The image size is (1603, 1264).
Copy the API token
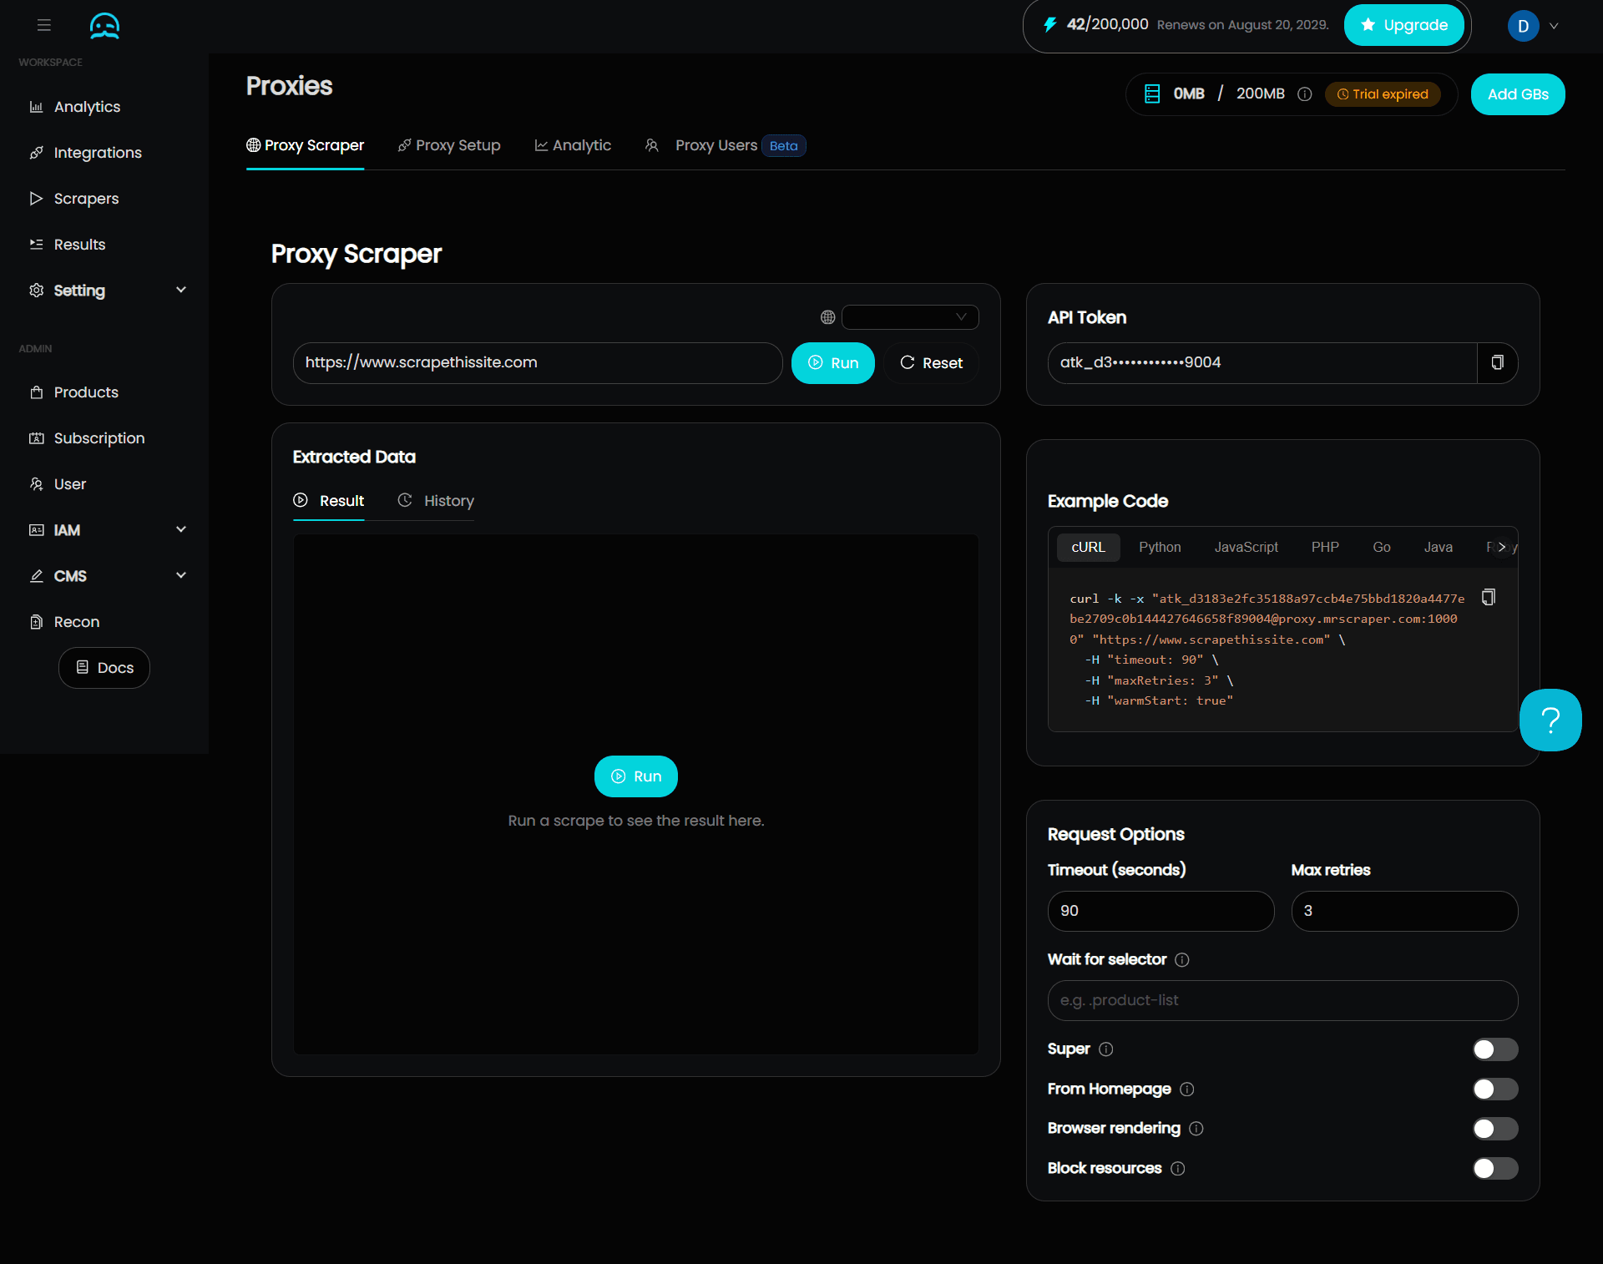tap(1497, 362)
